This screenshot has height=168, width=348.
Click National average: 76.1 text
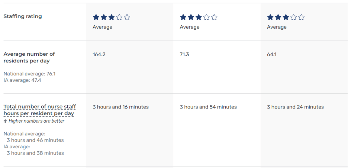point(29,74)
